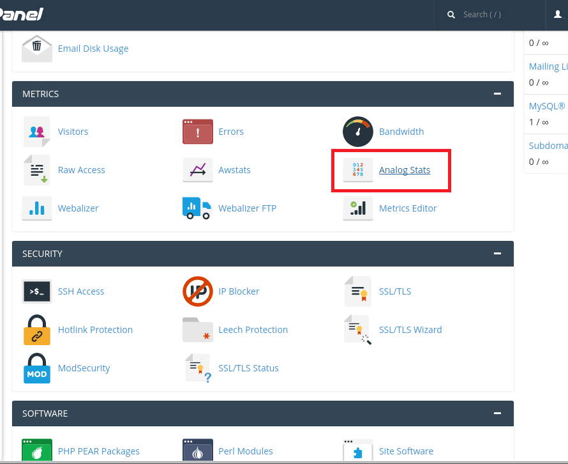Click the Subdomains sidebar link

click(548, 146)
